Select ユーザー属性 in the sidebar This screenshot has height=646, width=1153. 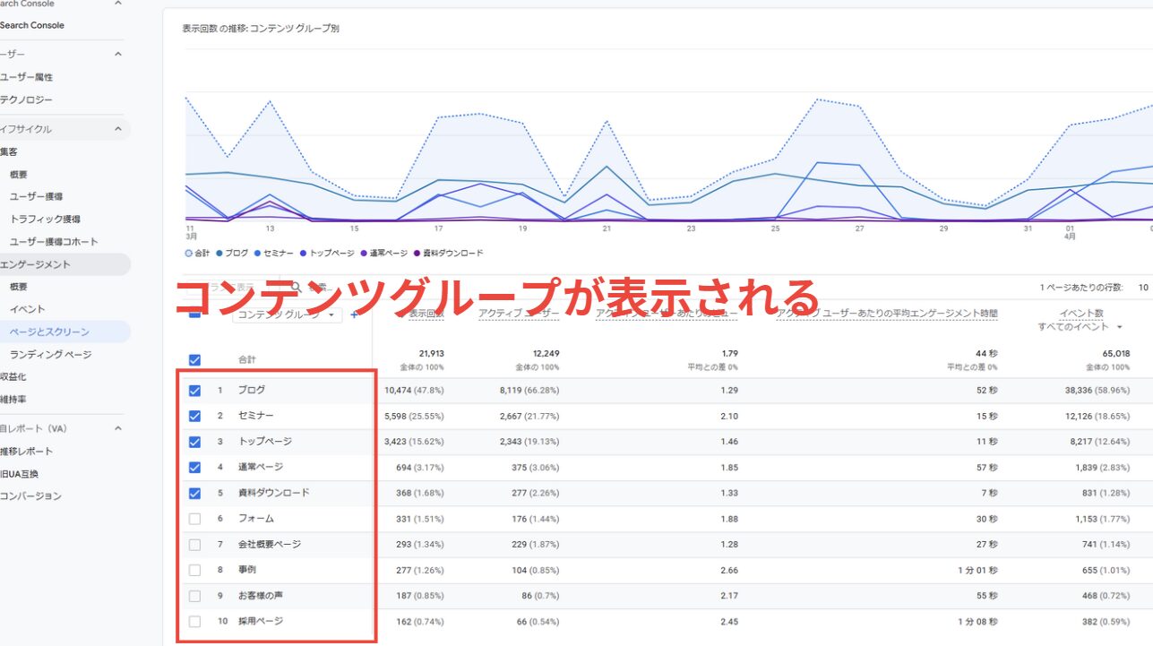pyautogui.click(x=26, y=77)
